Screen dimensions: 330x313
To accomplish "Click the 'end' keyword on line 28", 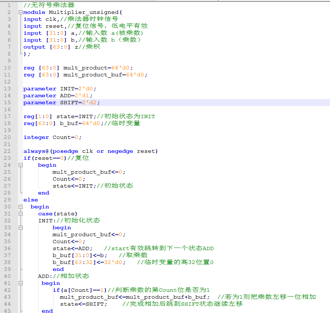I will click(x=44, y=193).
